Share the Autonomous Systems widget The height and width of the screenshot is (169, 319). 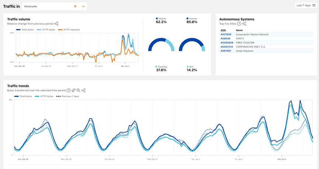point(244,24)
